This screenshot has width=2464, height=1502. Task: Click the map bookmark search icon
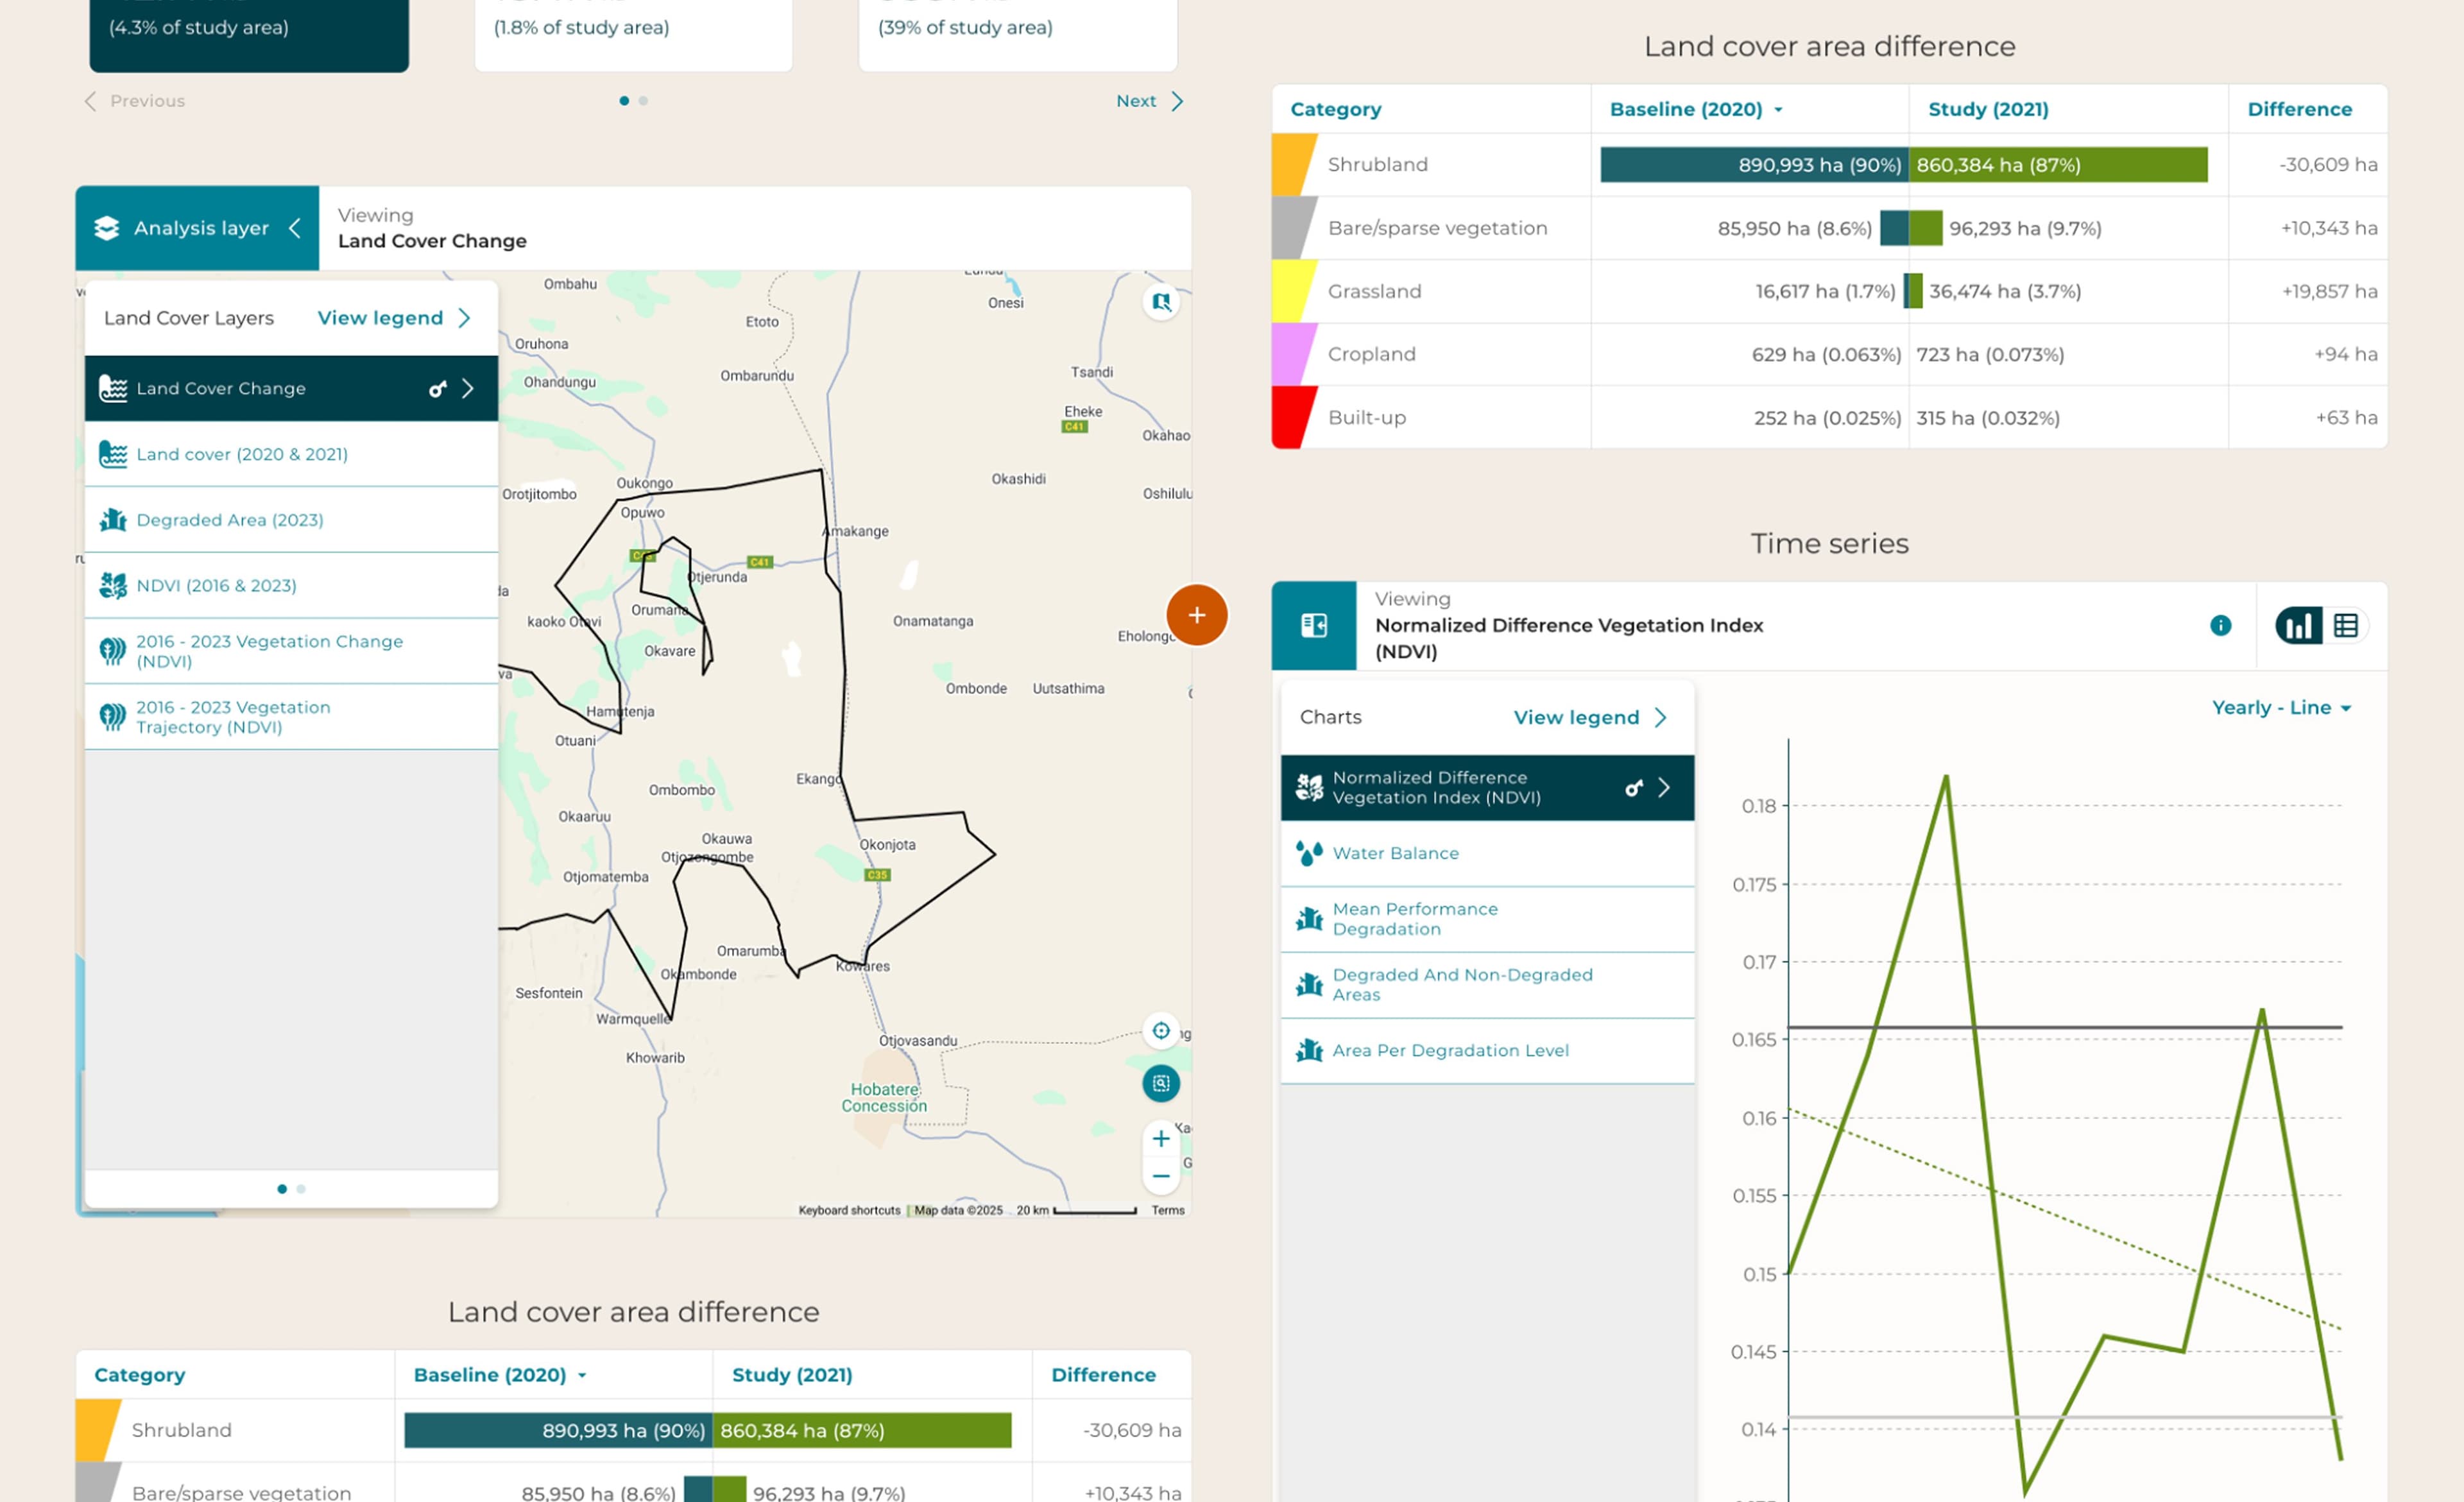tap(1161, 302)
